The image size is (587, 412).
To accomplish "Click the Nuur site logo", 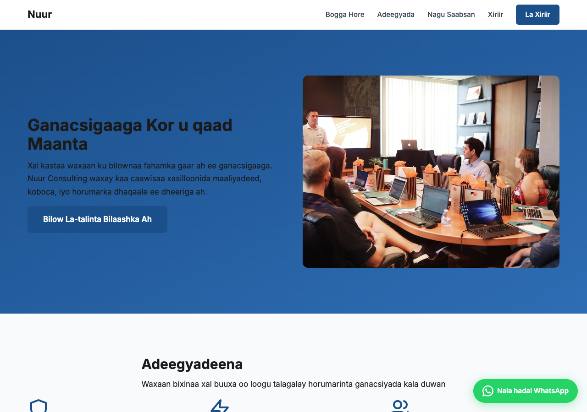I will [x=39, y=14].
